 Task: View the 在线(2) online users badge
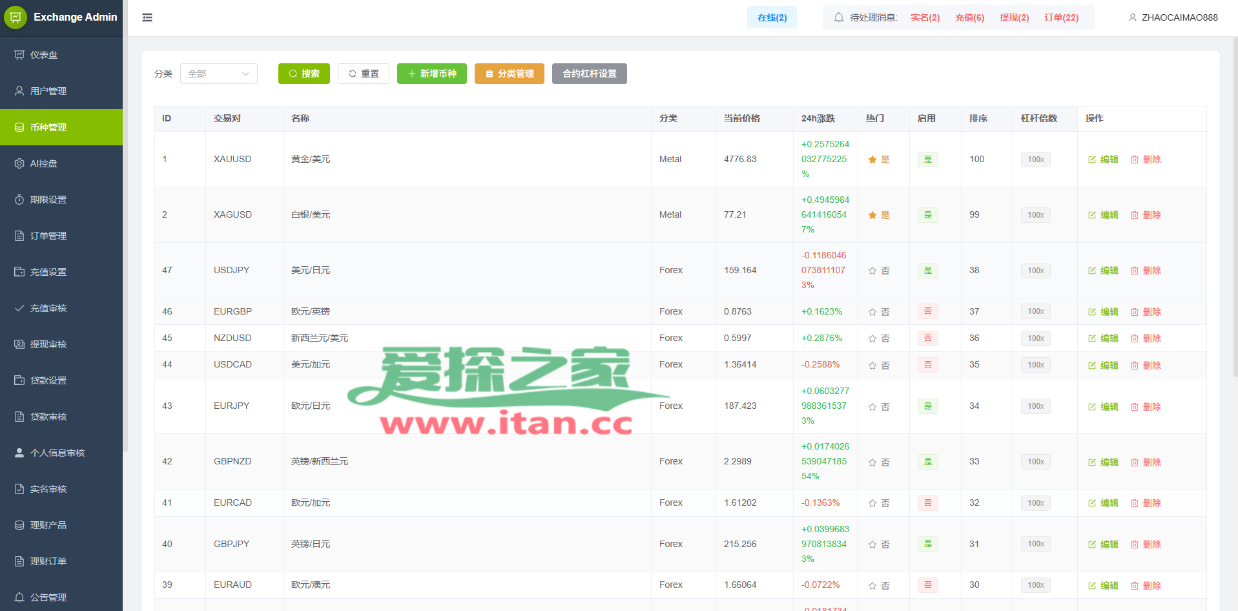tap(772, 17)
